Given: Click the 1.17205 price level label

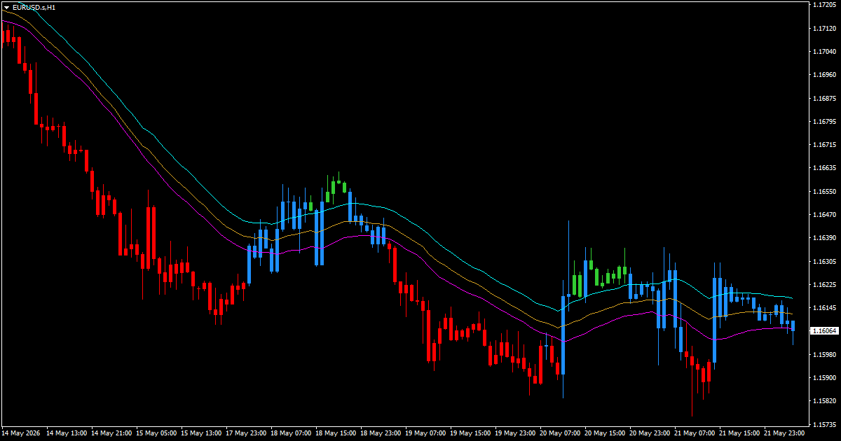Looking at the screenshot, I should coord(823,5).
